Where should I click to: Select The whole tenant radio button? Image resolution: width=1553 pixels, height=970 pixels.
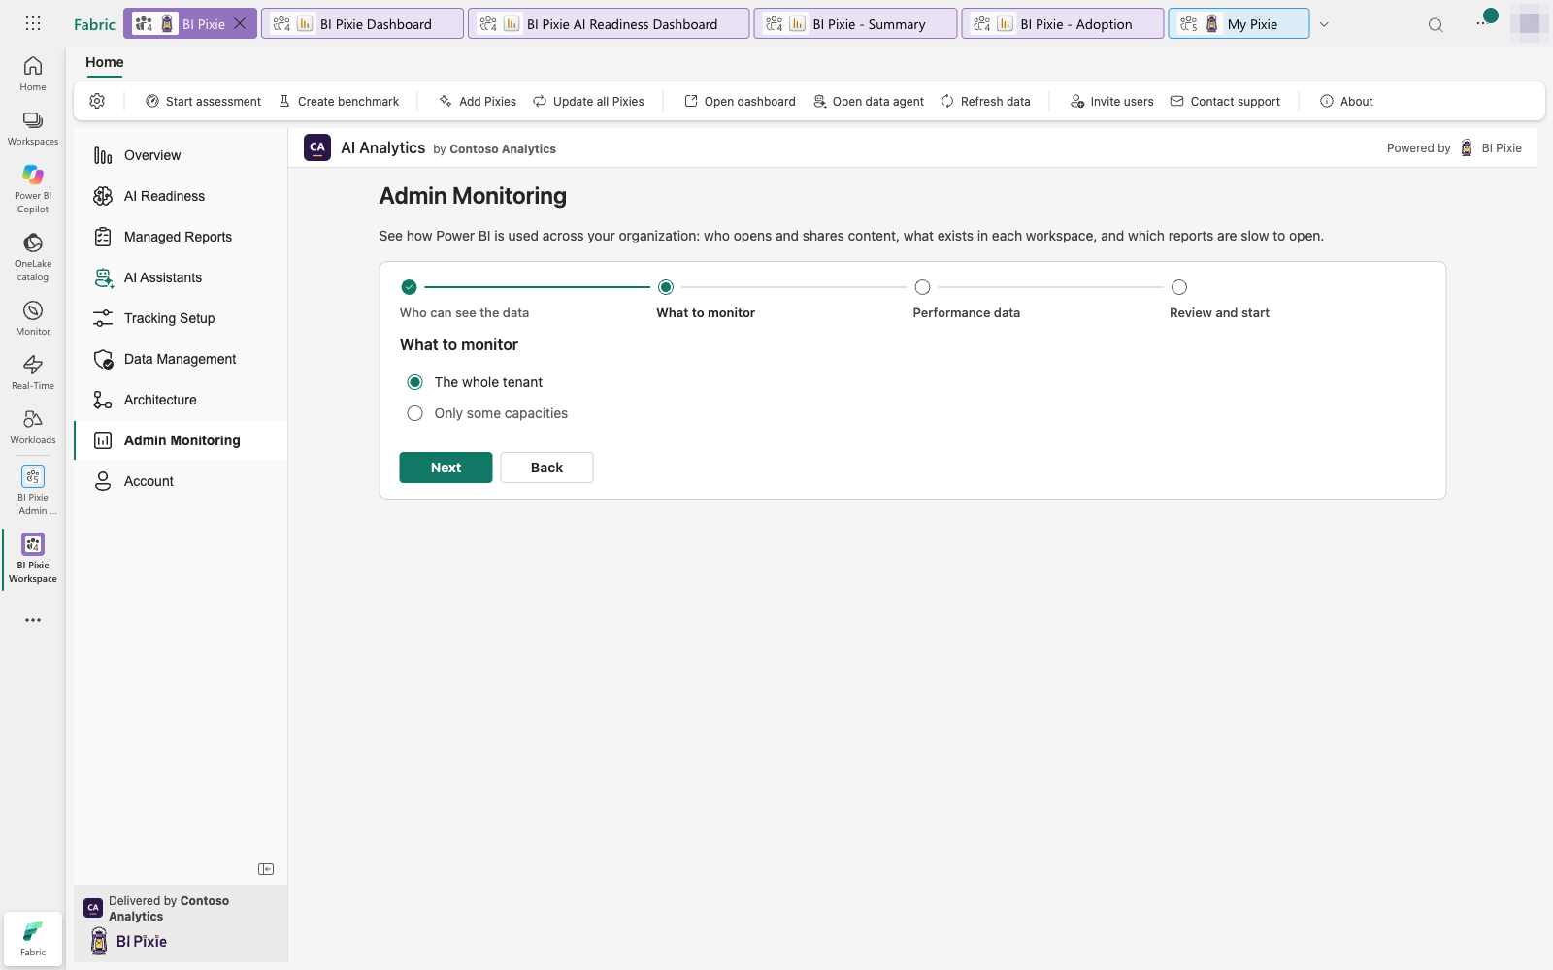click(x=415, y=382)
